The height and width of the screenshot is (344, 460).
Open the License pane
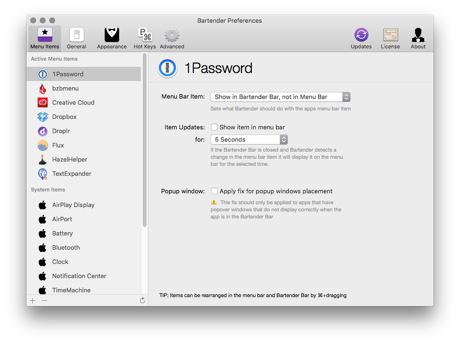point(390,38)
